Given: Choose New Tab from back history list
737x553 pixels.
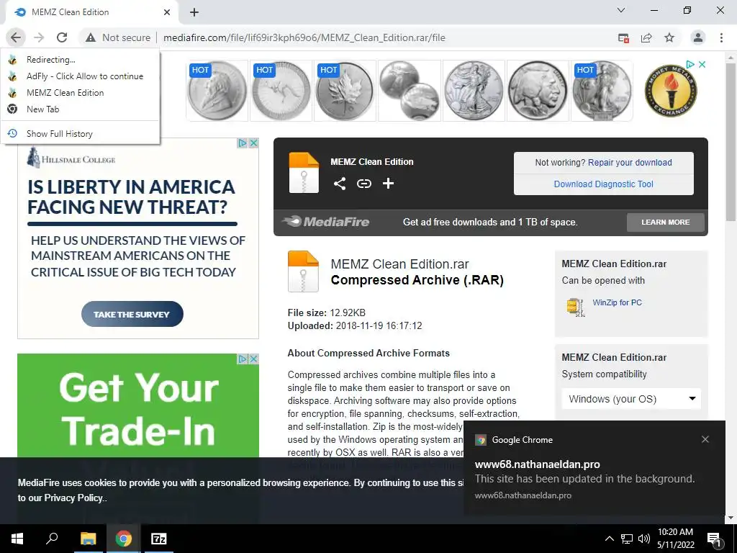Looking at the screenshot, I should pos(81,109).
